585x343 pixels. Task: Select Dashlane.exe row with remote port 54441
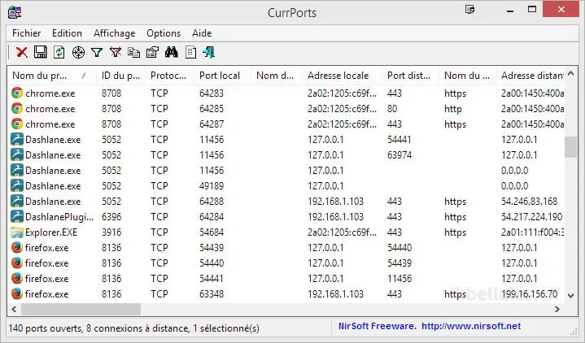(x=286, y=140)
